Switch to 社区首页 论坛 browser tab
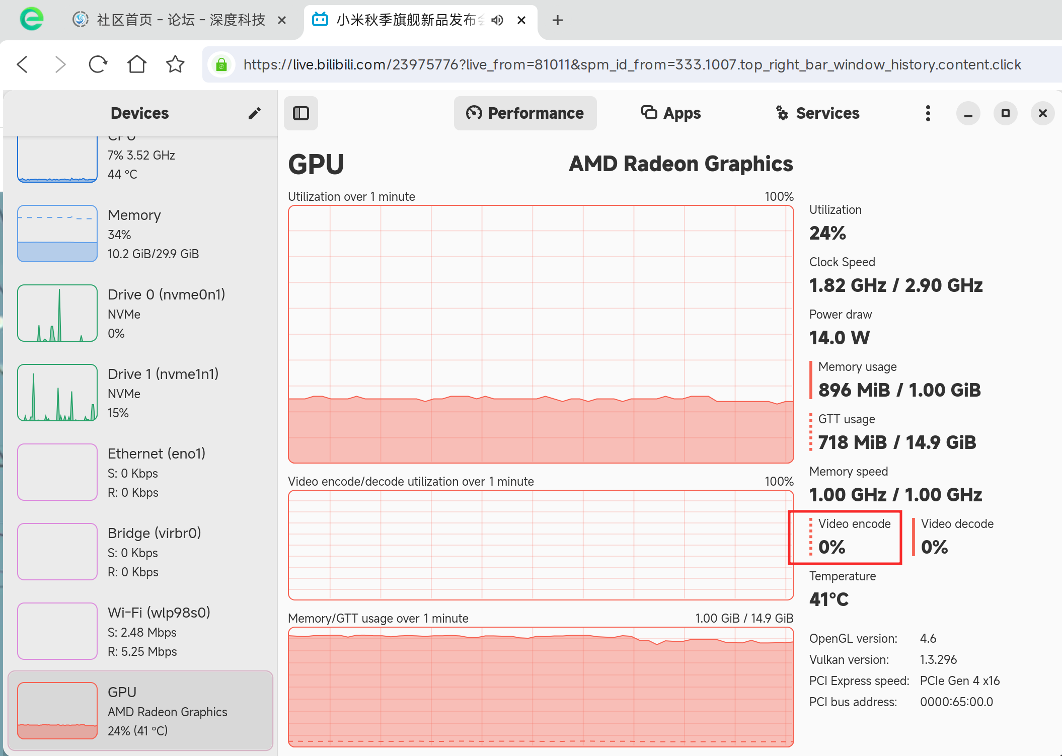Image resolution: width=1062 pixels, height=756 pixels. click(180, 20)
